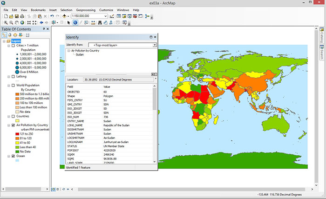Image resolution: width=326 pixels, height=199 pixels.
Task: Click yellow 41 to 80 swatch
Action: [x=17, y=143]
